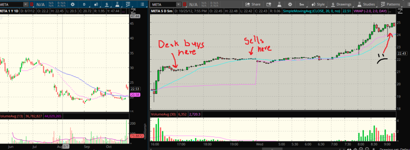Click the beaker icon next to Share
This screenshot has height=150, width=410.
coord(279,4)
